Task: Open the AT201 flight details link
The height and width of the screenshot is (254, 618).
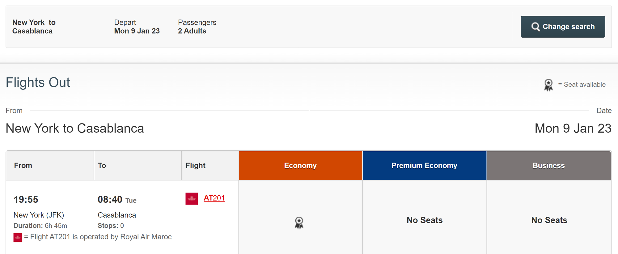Action: tap(214, 198)
